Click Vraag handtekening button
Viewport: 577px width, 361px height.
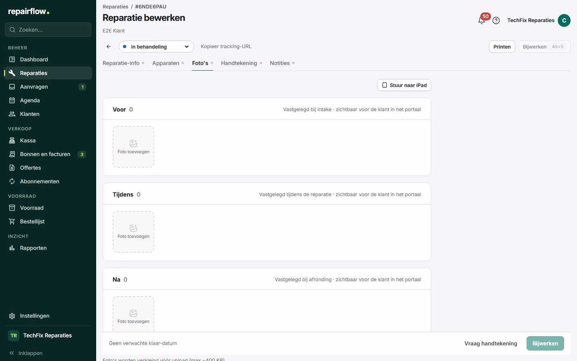tap(491, 343)
